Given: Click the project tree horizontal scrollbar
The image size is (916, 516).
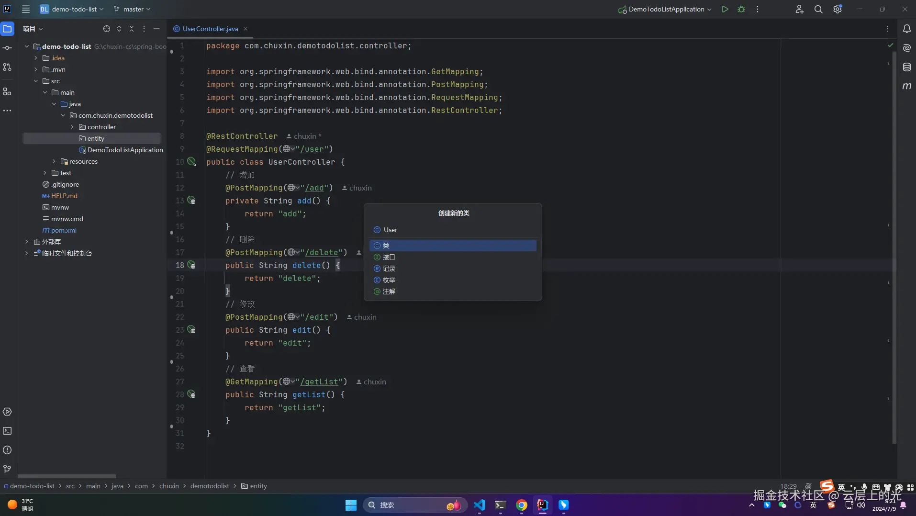Looking at the screenshot, I should [x=67, y=476].
